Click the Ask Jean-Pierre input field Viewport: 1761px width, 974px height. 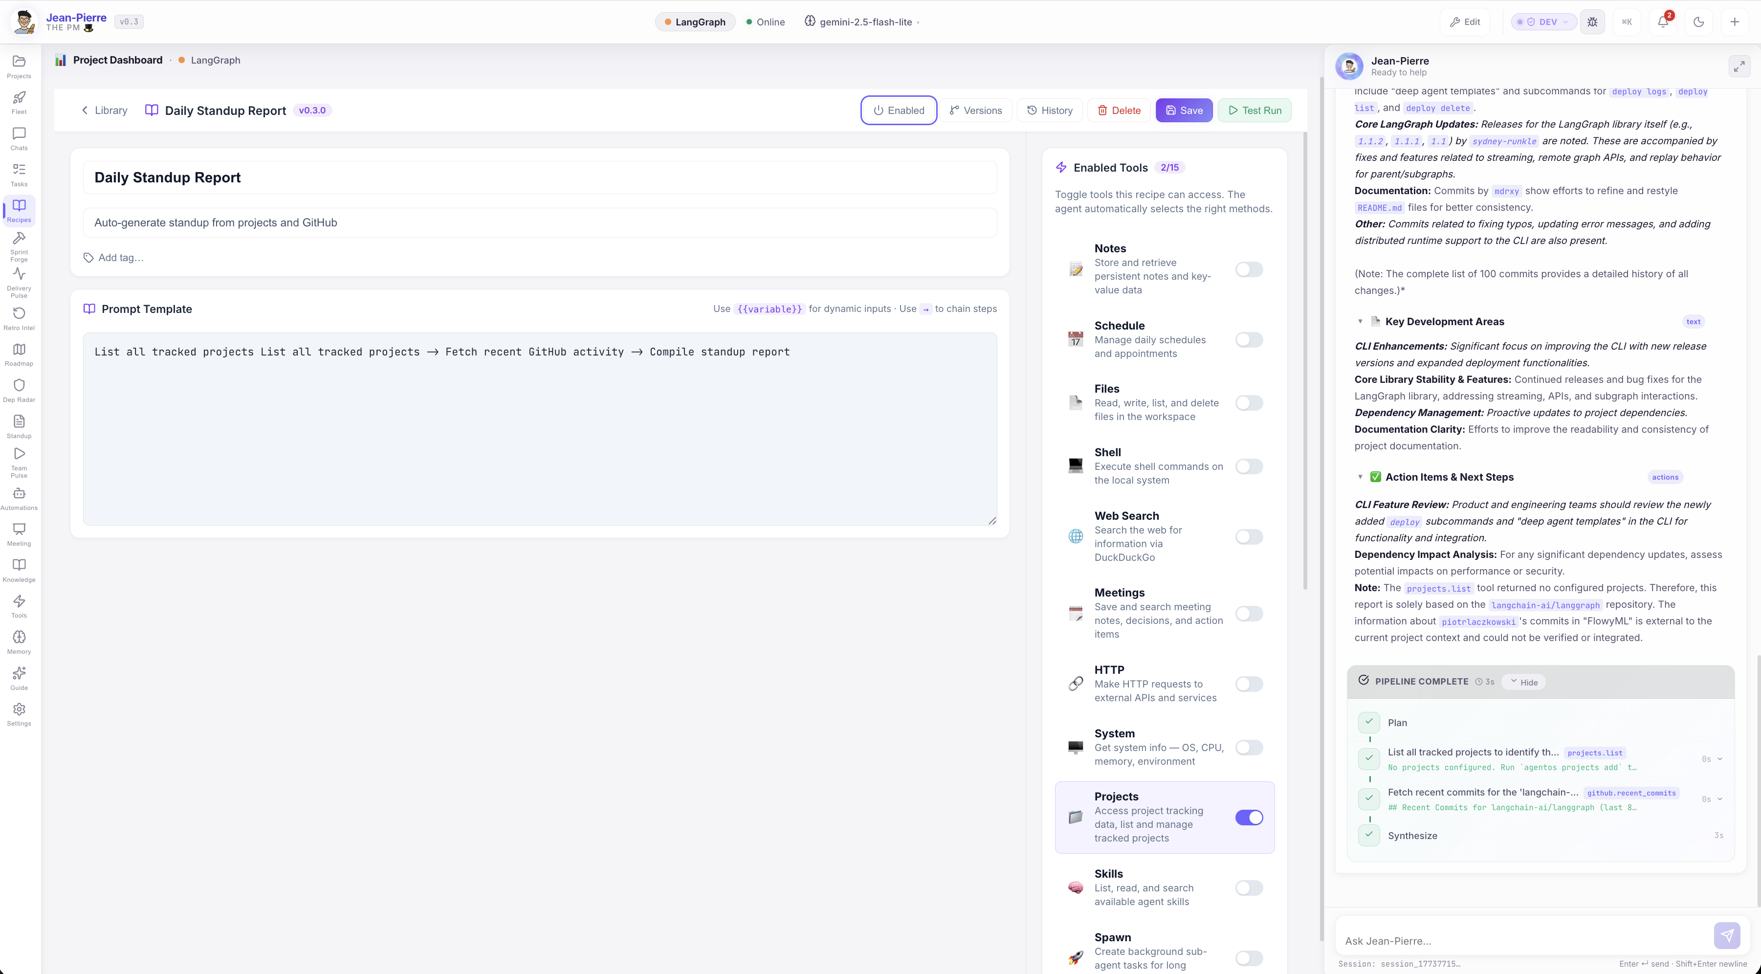[x=1470, y=941]
